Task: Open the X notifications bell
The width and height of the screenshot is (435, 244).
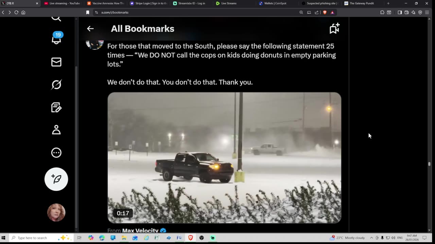Action: pyautogui.click(x=56, y=39)
